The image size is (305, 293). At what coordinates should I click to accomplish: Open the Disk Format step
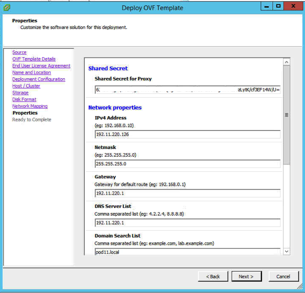24,99
